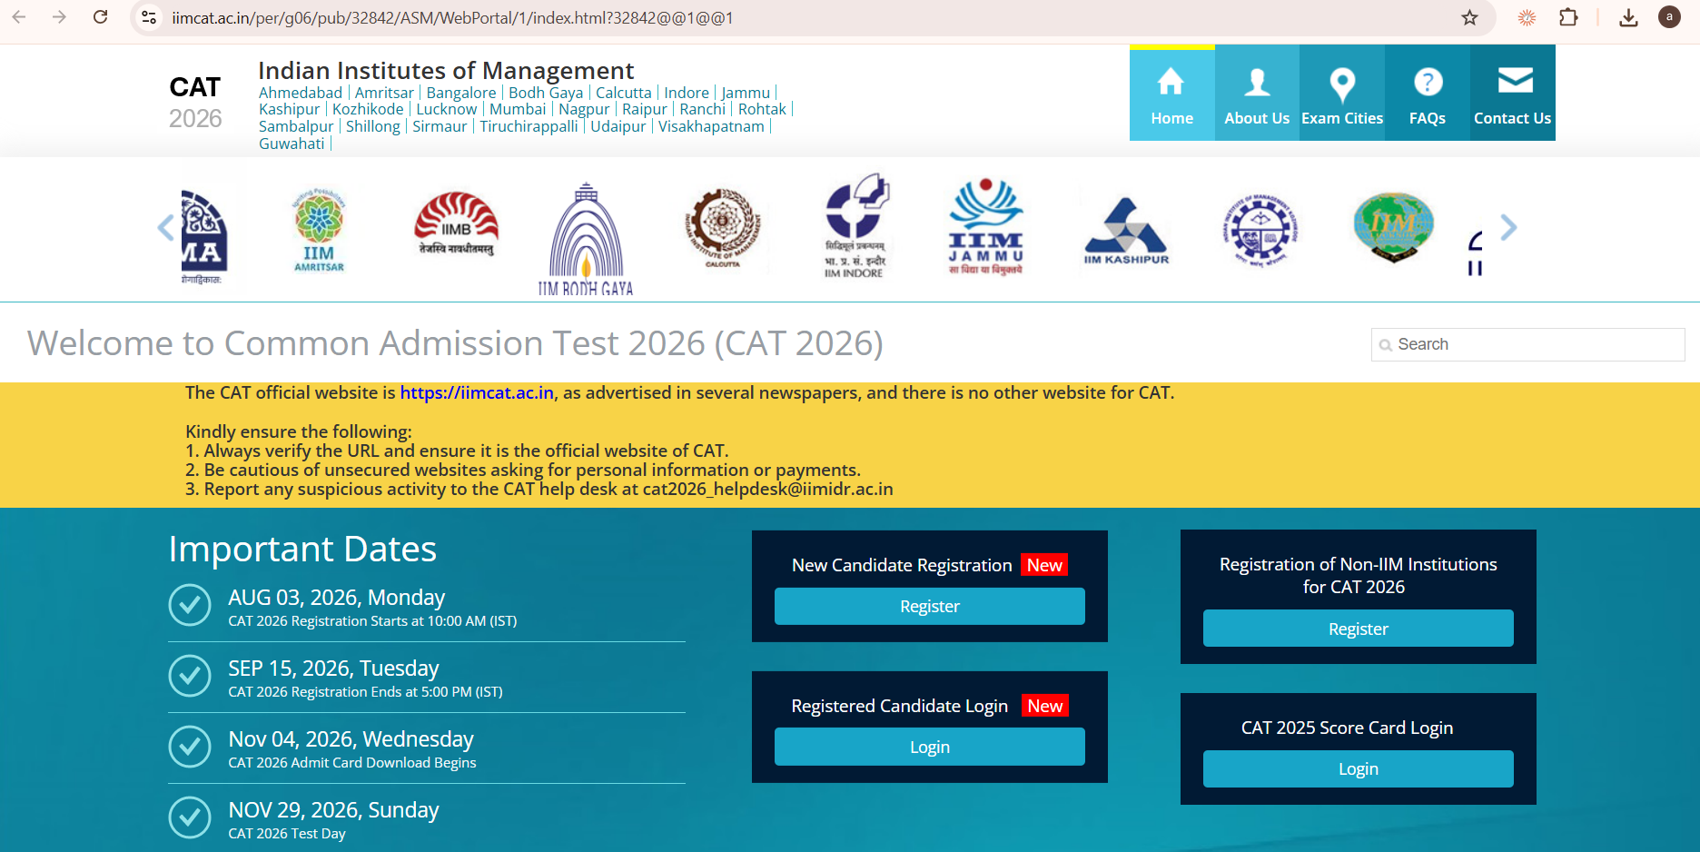
Task: Open the Home menu item
Action: 1172,94
